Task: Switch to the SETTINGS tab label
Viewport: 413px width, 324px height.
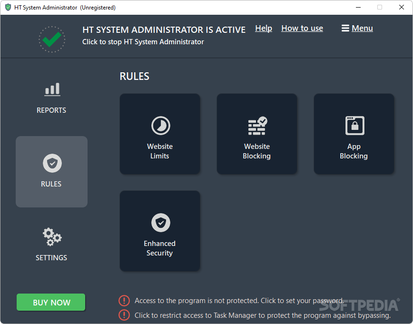Action: tap(51, 257)
